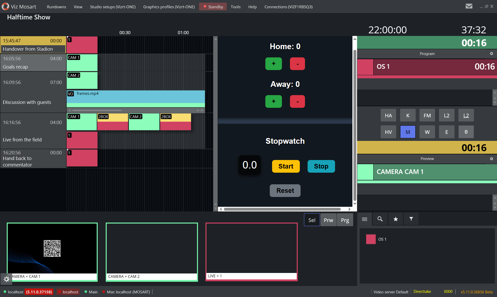
Task: Show favorites with the star icon
Action: [x=395, y=219]
